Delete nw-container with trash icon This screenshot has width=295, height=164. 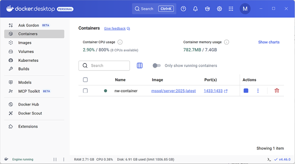coord(276,91)
